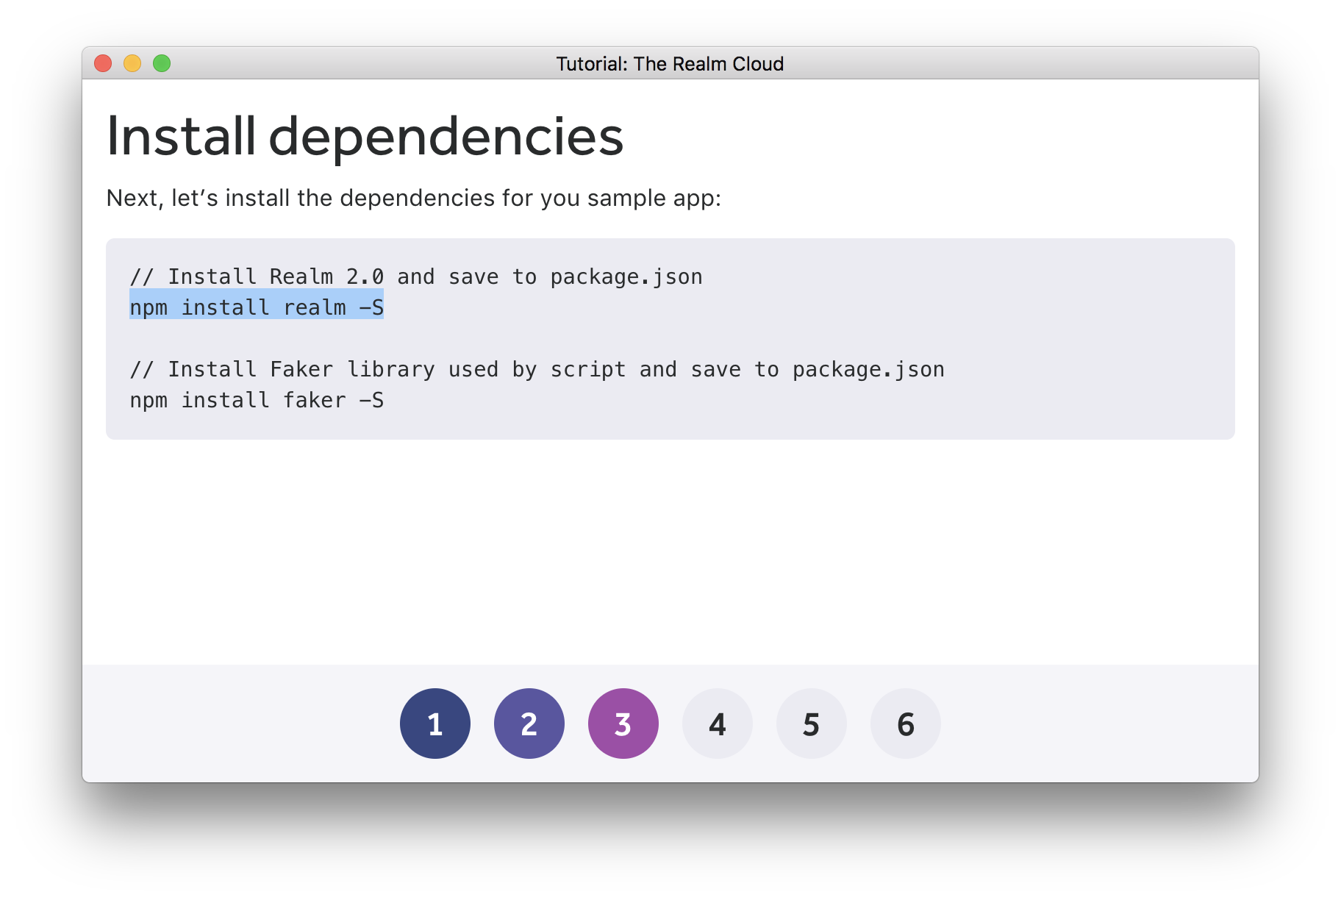Advance to step 4 circle

tap(717, 723)
